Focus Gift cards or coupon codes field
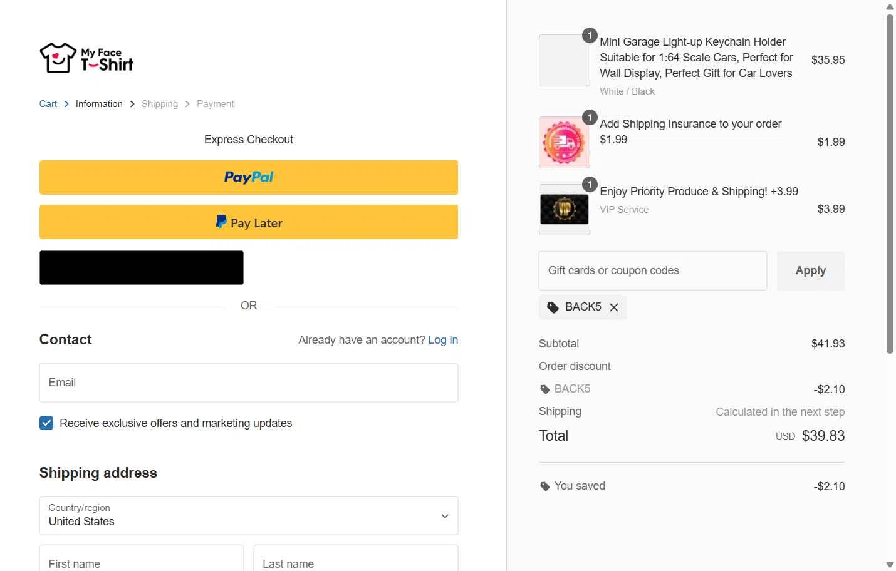 653,270
